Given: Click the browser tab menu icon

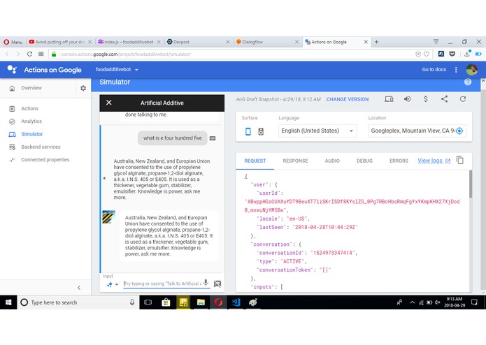Looking at the screenshot, I should tap(436, 41).
